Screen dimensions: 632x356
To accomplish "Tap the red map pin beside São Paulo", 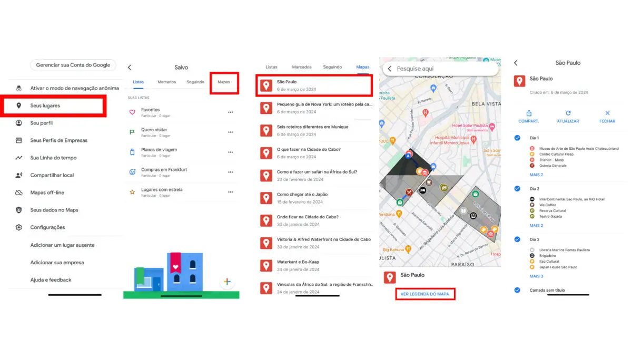I will pos(266,84).
